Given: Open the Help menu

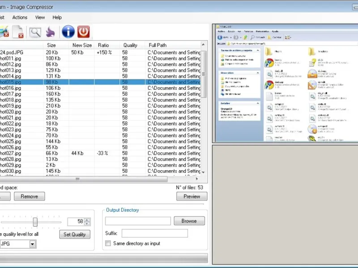Looking at the screenshot, I should click(x=57, y=17).
